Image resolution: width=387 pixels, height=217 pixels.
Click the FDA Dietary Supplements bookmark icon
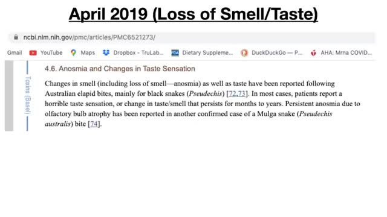pos(175,53)
